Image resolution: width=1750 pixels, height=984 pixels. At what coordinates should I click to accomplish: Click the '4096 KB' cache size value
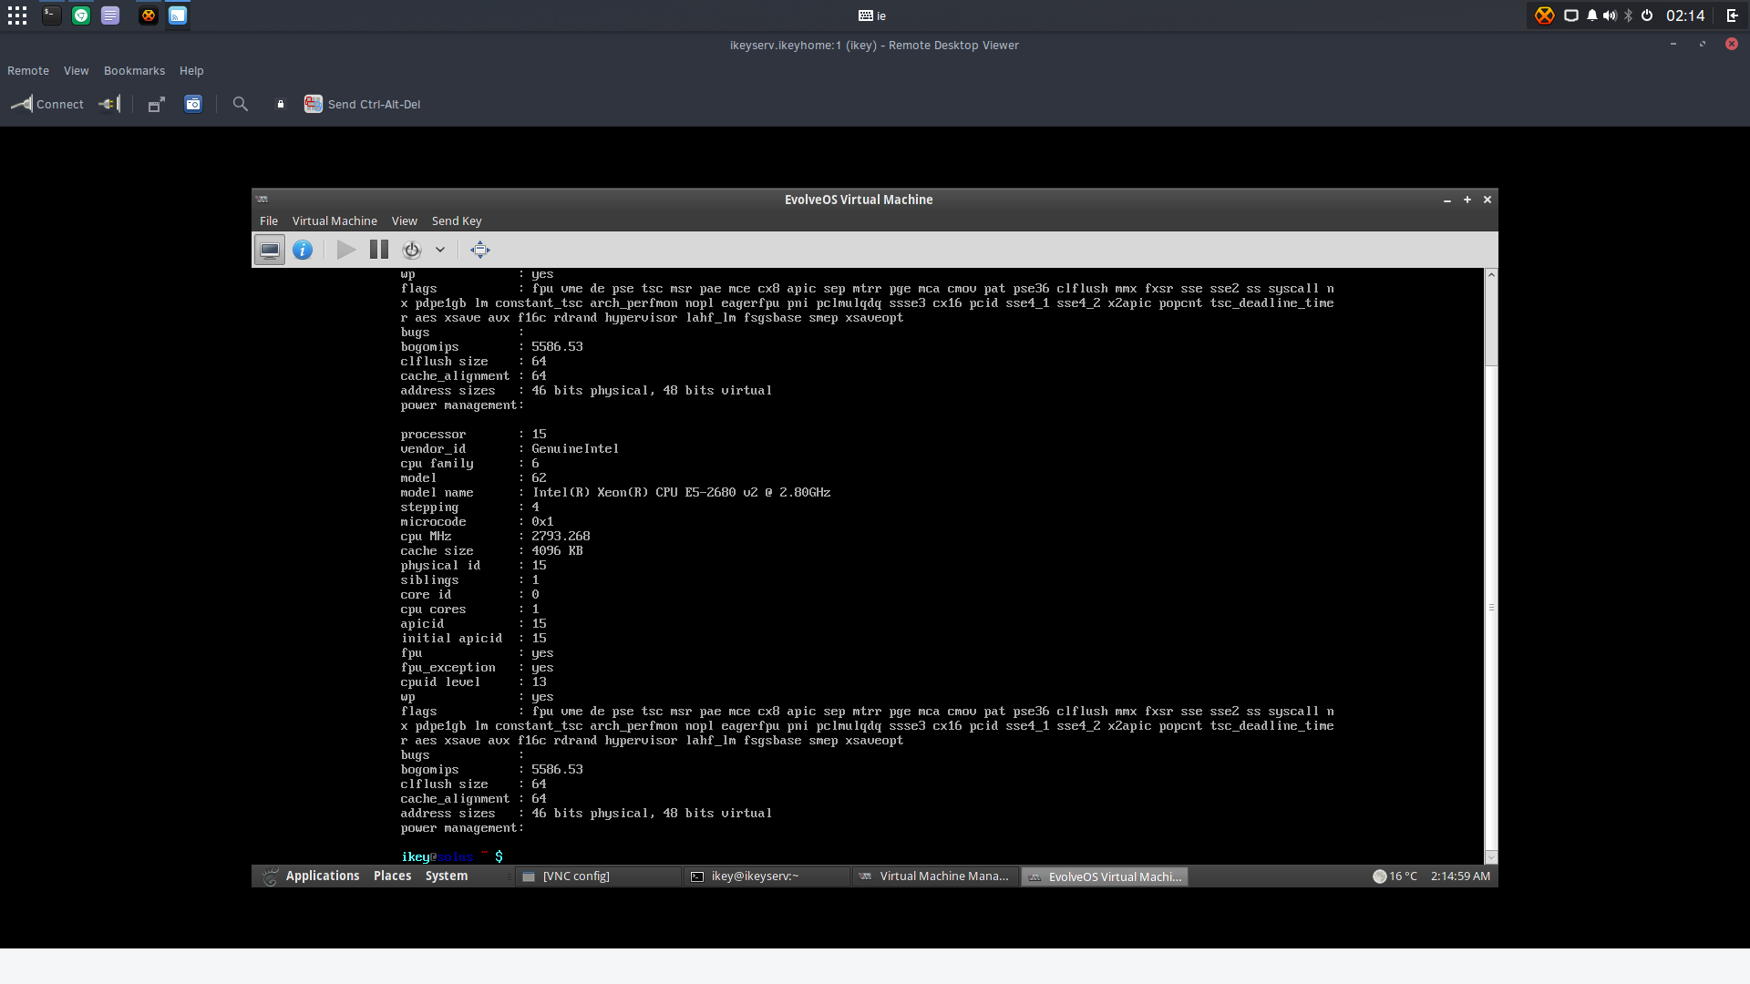[x=557, y=550]
